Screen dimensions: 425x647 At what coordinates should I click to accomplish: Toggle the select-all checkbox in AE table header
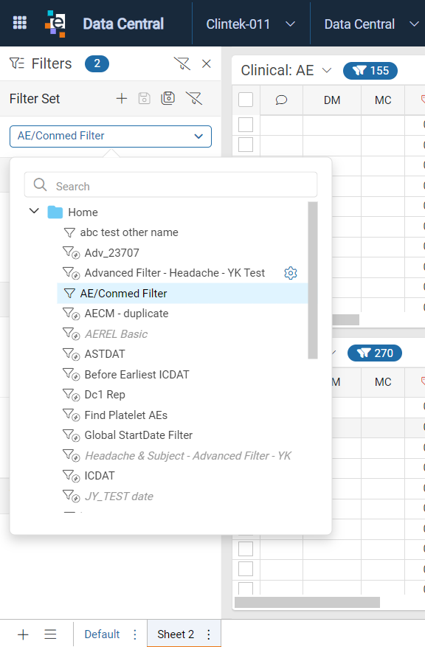[246, 100]
